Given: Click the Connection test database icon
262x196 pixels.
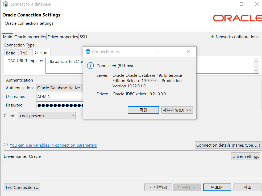Looking at the screenshot, I should pos(88,52).
